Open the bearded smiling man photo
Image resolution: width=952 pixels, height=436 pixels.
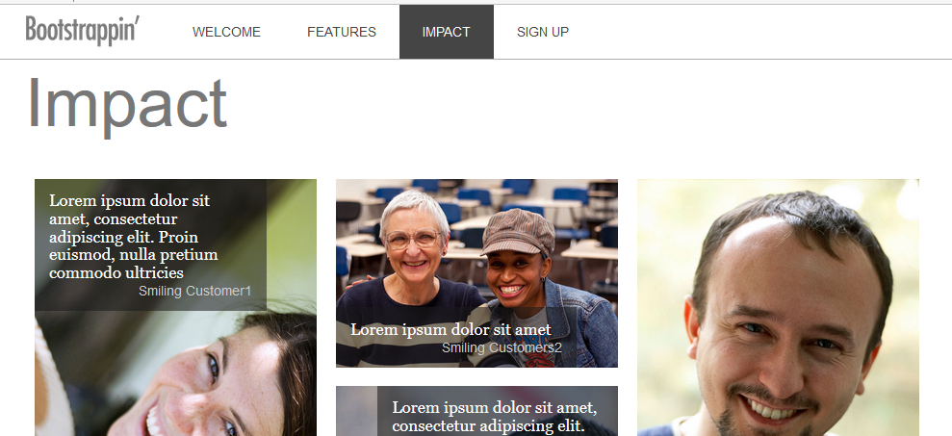point(778,307)
